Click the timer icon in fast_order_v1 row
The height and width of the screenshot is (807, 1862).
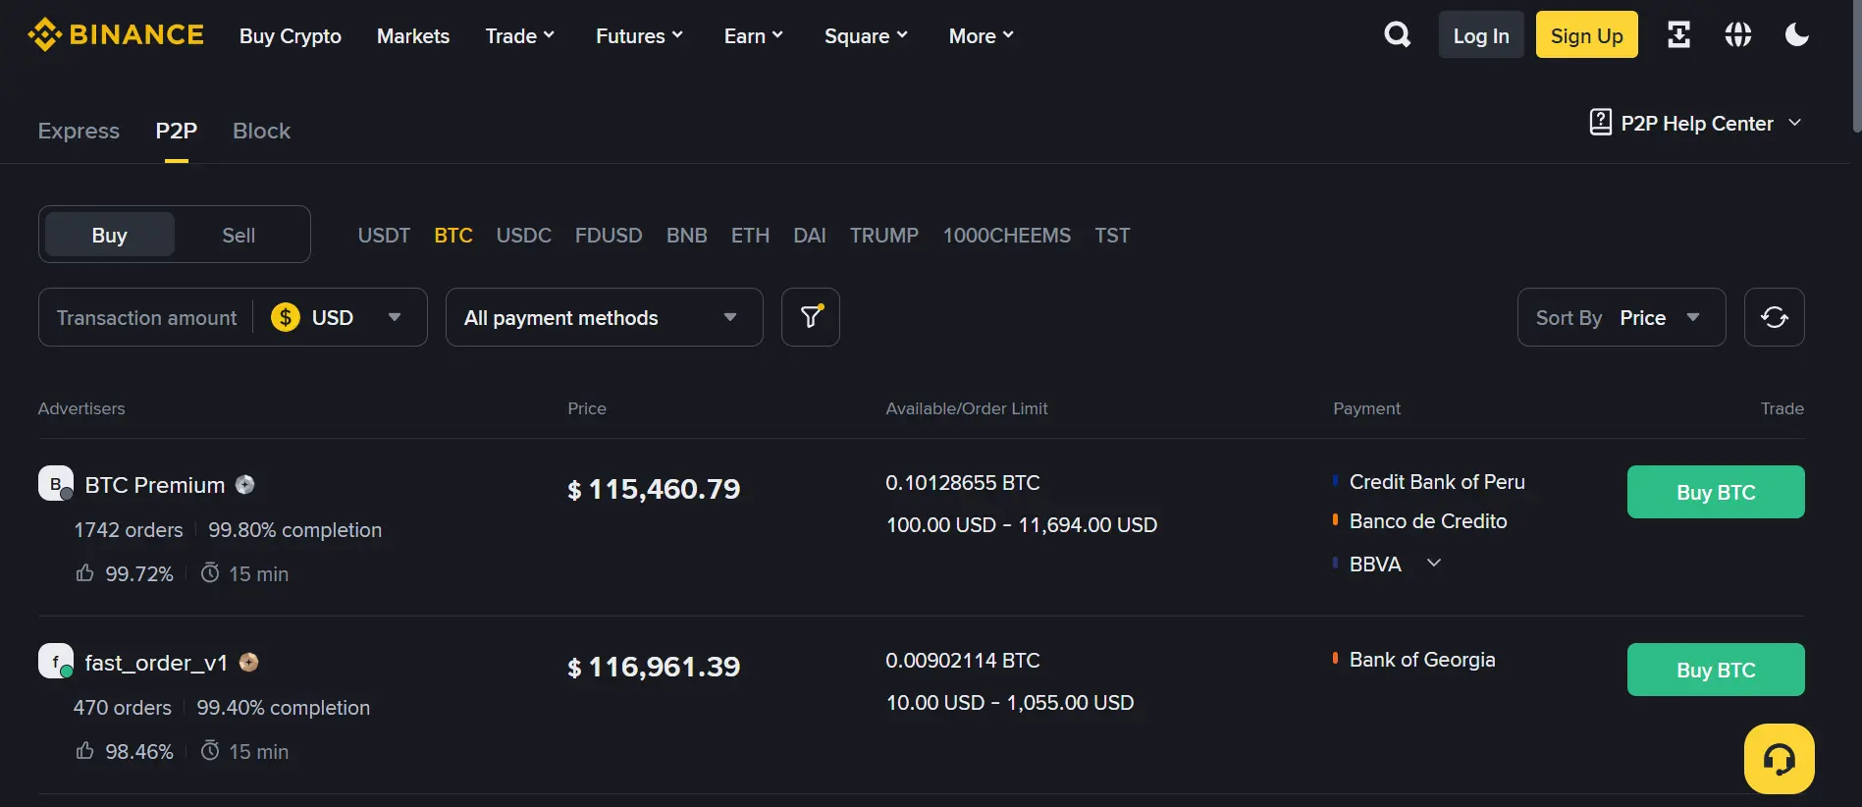[210, 750]
